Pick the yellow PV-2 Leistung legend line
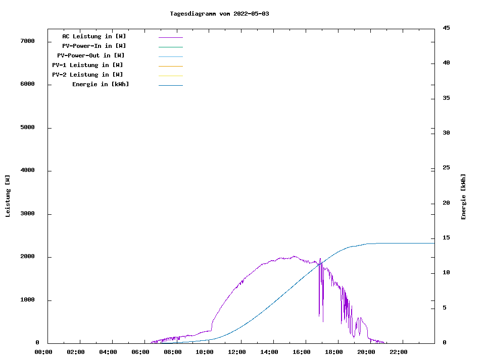485x363 pixels. (x=170, y=76)
